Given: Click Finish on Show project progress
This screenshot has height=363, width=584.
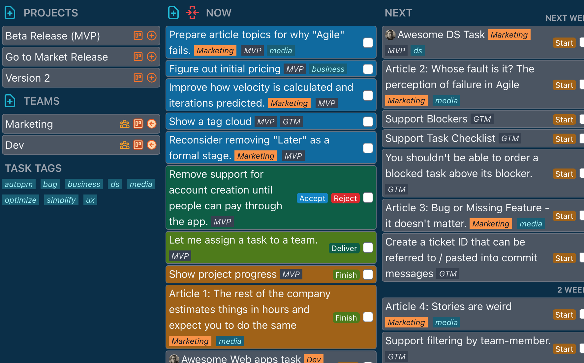Looking at the screenshot, I should [346, 275].
